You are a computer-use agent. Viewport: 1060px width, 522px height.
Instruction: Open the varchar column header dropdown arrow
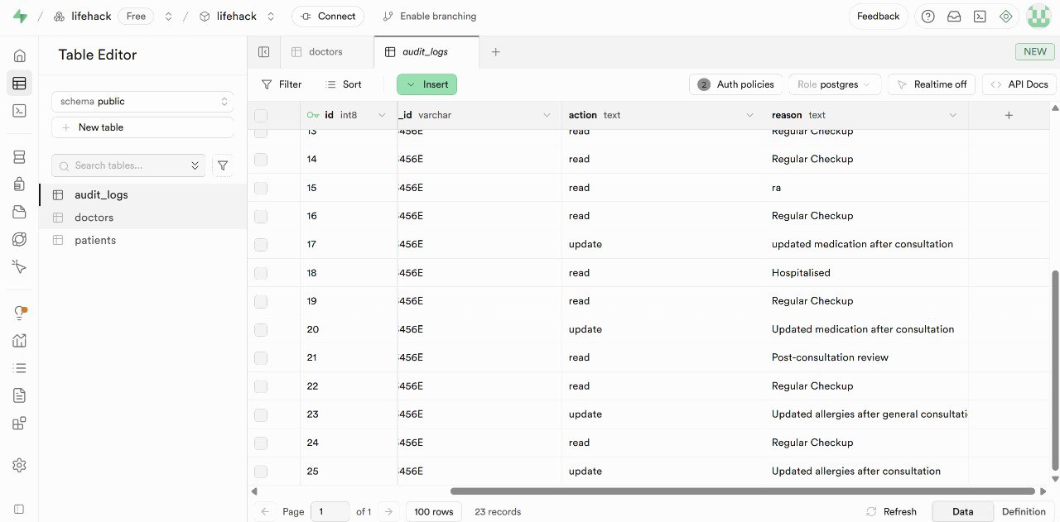click(x=547, y=115)
